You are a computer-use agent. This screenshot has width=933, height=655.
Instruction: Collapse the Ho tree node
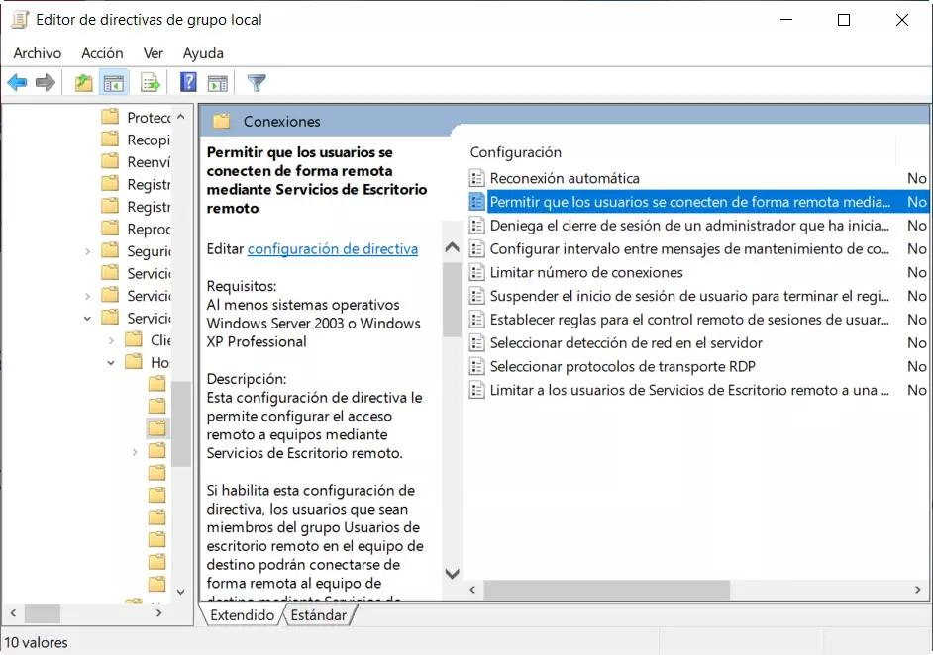click(111, 362)
